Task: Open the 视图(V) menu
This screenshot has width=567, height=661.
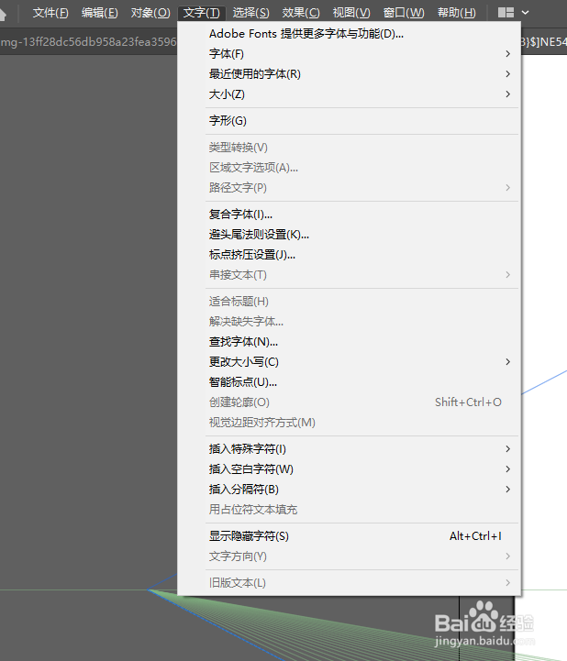Action: tap(351, 13)
